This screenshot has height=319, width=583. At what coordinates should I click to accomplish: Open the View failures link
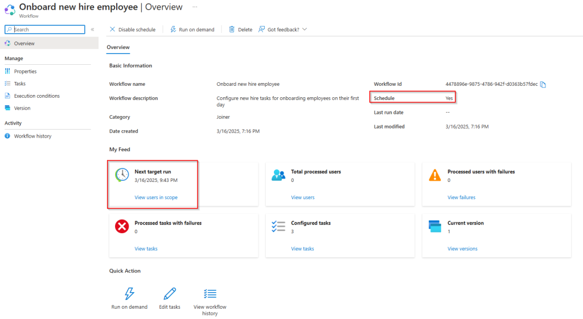pyautogui.click(x=461, y=197)
